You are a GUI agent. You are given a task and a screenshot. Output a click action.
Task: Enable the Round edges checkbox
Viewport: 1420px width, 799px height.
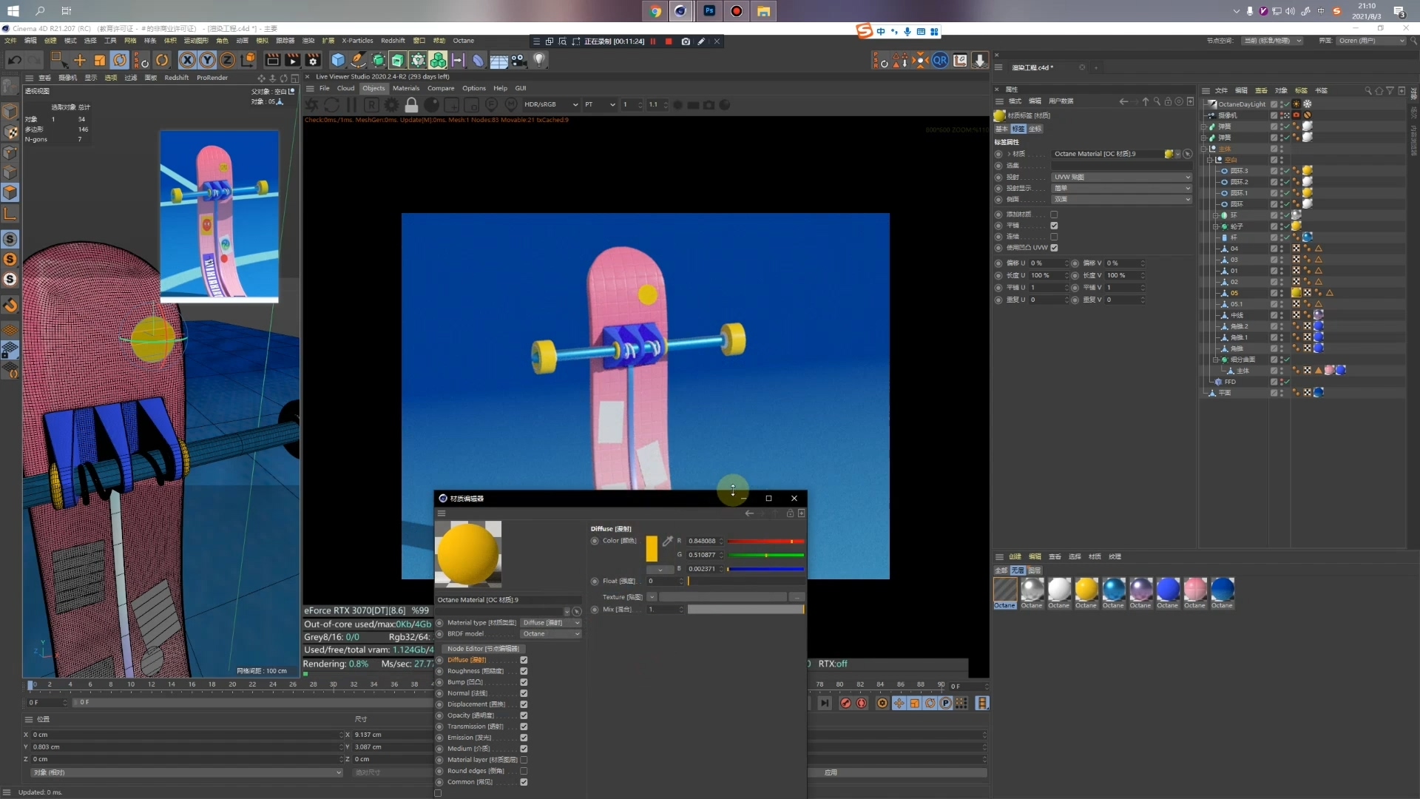[524, 771]
